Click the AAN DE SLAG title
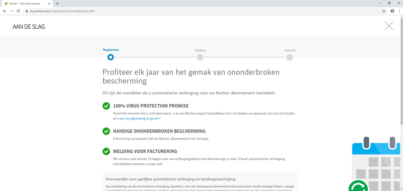Image resolution: width=403 pixels, height=191 pixels. click(x=29, y=27)
